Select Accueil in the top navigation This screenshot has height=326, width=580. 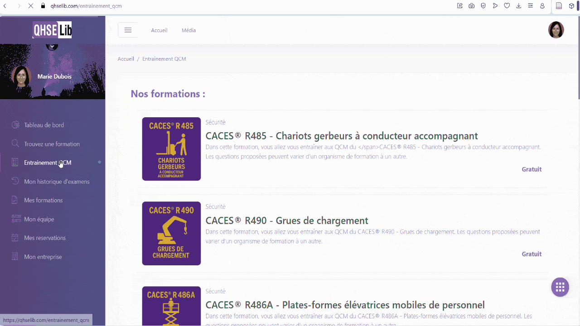[x=159, y=30]
